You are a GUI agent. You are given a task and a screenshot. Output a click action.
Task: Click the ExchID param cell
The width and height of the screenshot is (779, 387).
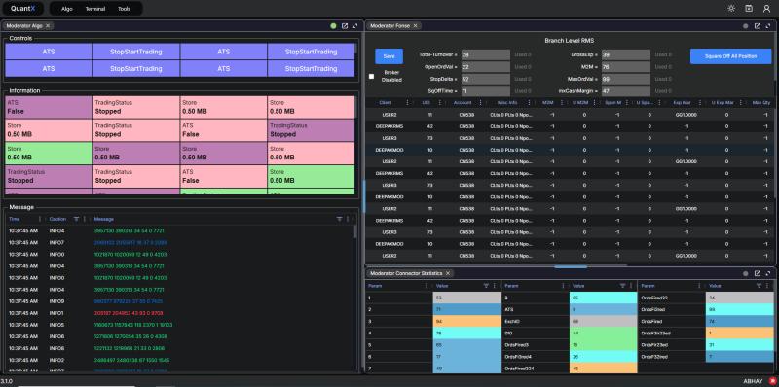tap(535, 321)
